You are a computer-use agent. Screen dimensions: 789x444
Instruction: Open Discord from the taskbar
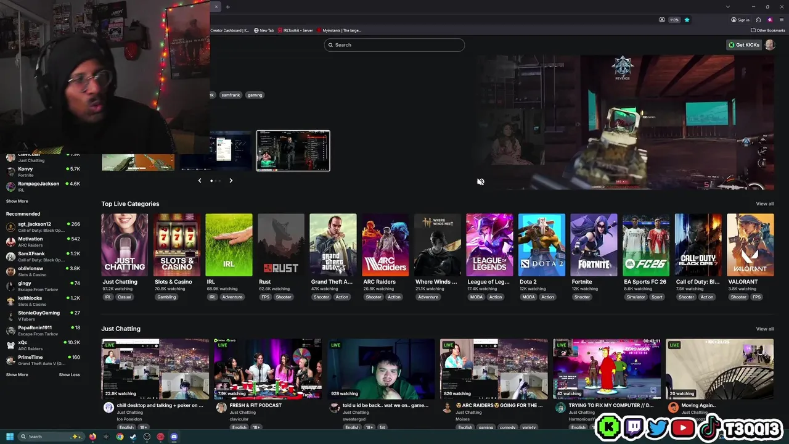[174, 437]
